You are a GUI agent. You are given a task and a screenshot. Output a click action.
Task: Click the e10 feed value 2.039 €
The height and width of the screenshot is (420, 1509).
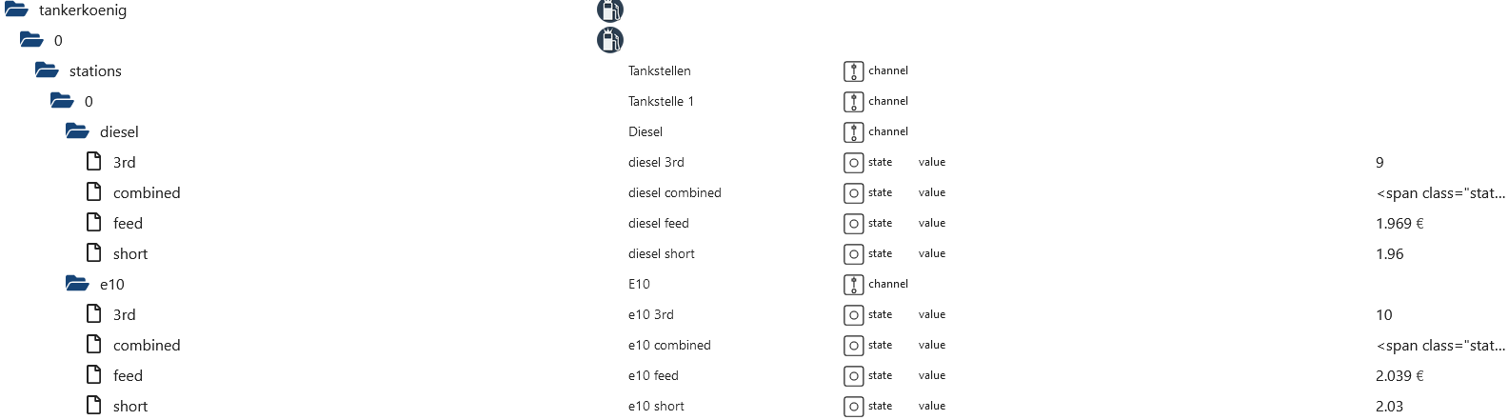click(x=1400, y=376)
